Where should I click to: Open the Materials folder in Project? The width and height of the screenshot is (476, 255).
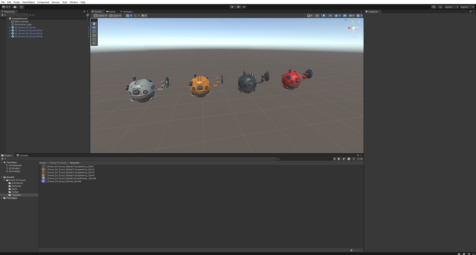pos(16,186)
